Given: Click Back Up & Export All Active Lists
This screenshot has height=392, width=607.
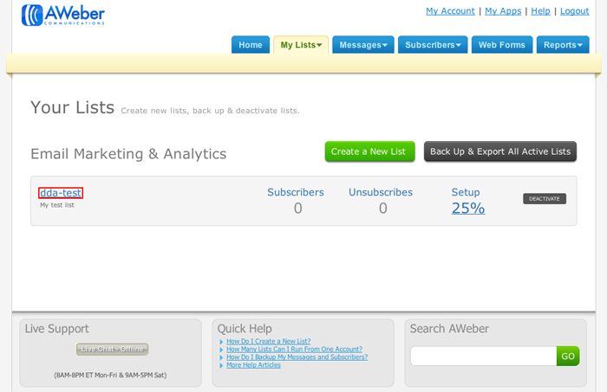Looking at the screenshot, I should tap(500, 151).
